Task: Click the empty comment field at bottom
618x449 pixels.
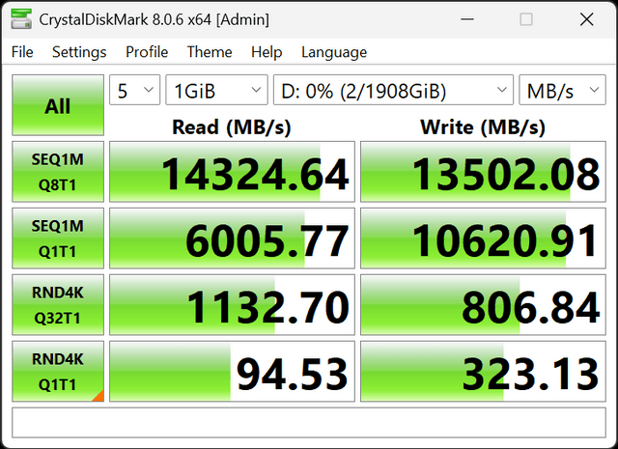Action: (309, 423)
